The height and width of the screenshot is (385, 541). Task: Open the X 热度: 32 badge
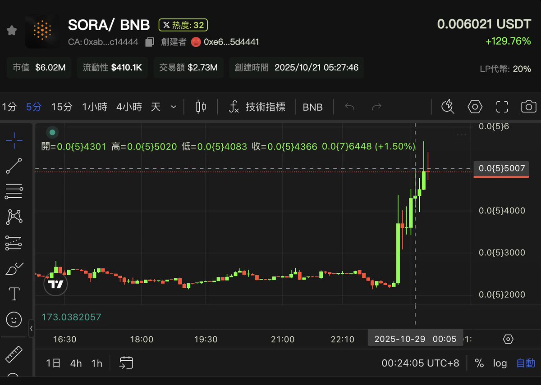click(x=183, y=25)
